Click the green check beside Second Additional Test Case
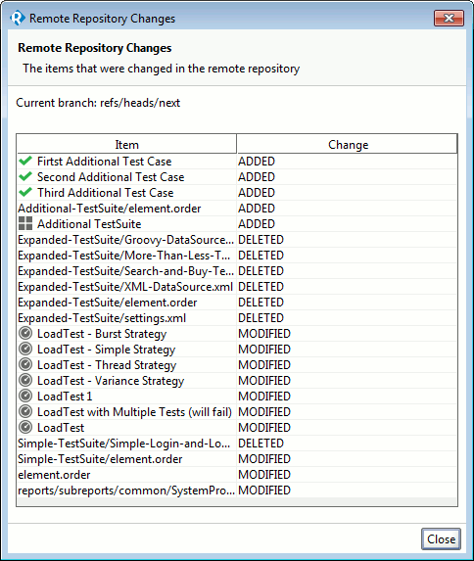 click(x=25, y=177)
